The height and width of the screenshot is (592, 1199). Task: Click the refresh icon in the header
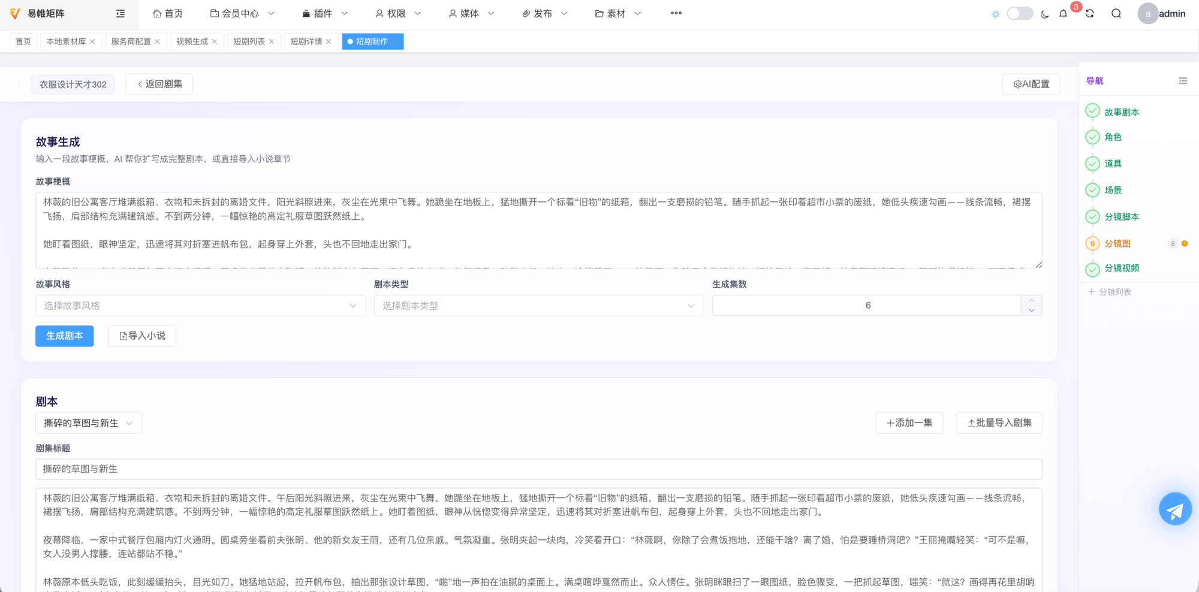point(1090,14)
